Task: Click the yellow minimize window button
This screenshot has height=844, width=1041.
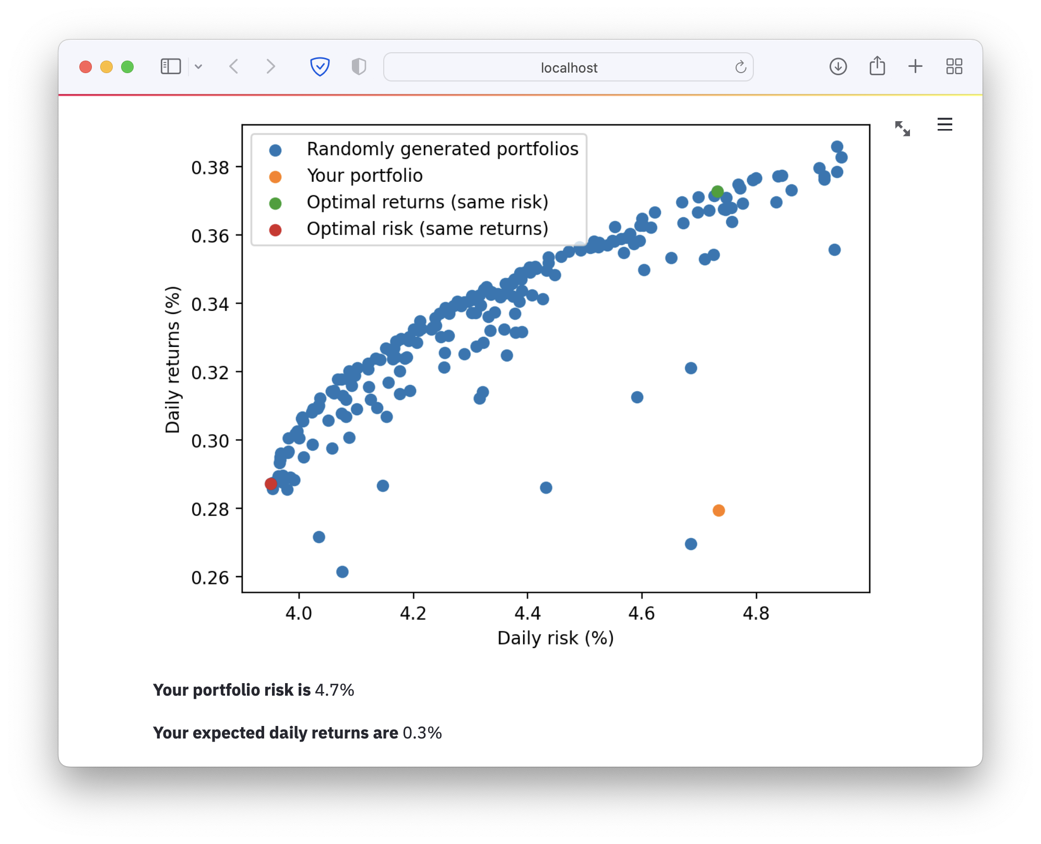Action: coord(107,67)
